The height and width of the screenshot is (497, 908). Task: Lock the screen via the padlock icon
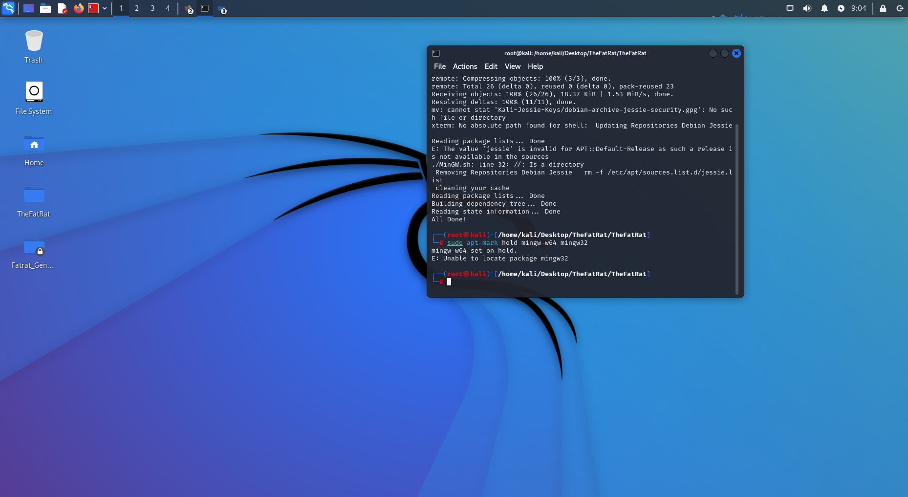[883, 8]
